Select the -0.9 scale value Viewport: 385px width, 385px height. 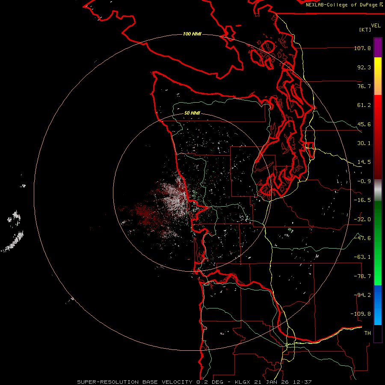point(364,181)
